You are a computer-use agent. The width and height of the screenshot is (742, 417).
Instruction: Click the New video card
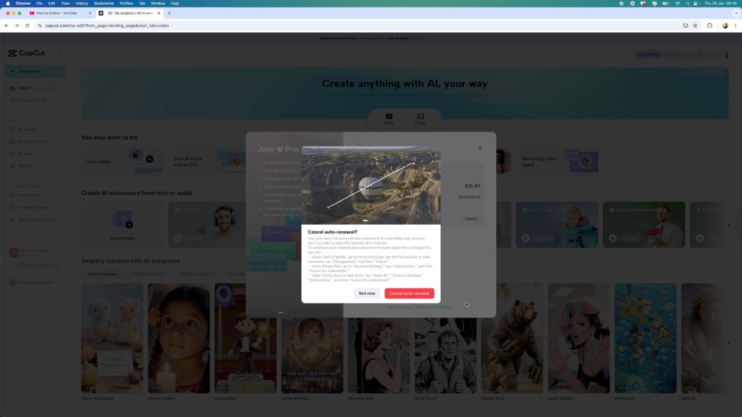click(x=122, y=162)
